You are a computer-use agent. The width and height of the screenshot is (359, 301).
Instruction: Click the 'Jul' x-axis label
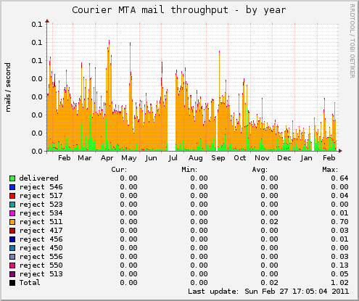pos(173,158)
